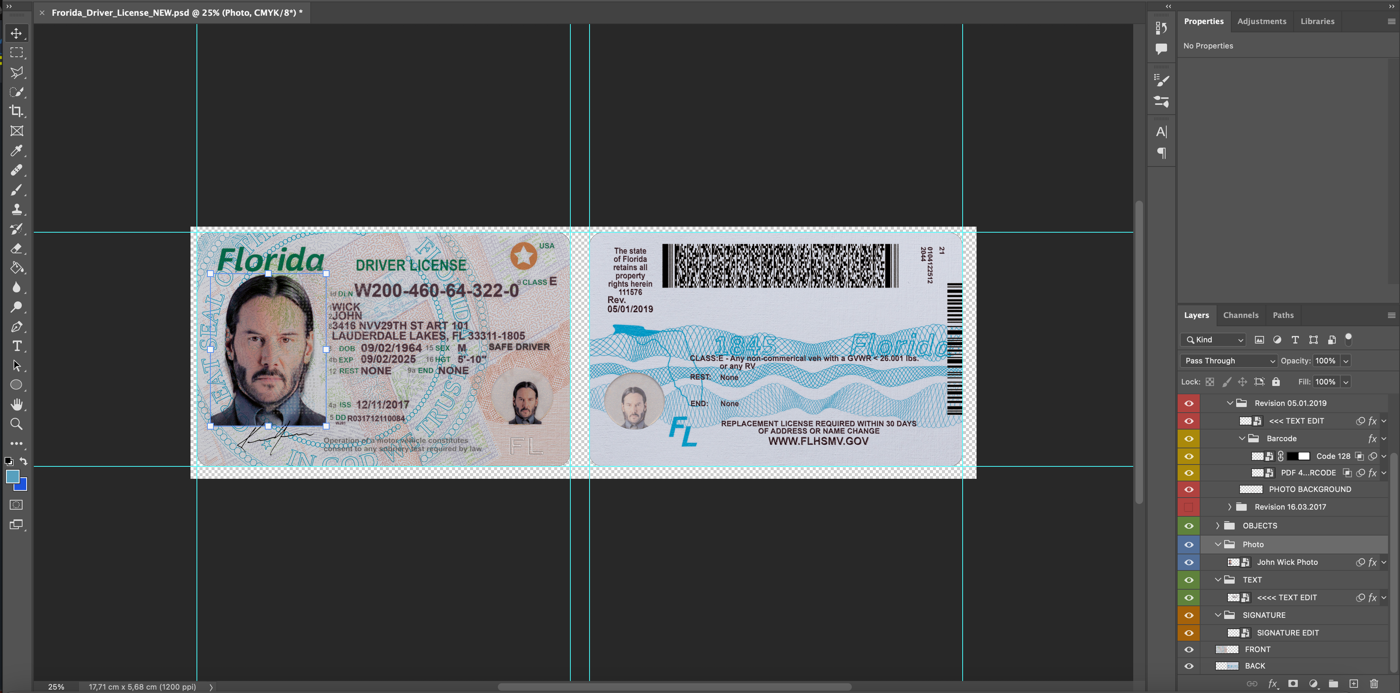Screen dimensions: 1400x693
Task: Click the delete layer trash icon
Action: click(1373, 684)
